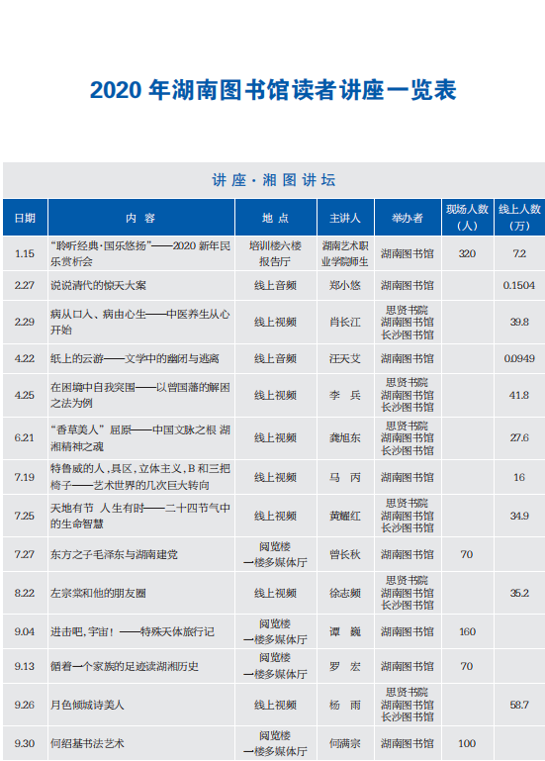Screen dimensions: 545x761
Task: Click lecture title 左宗棠和他的朋友圈
Action: point(99,593)
